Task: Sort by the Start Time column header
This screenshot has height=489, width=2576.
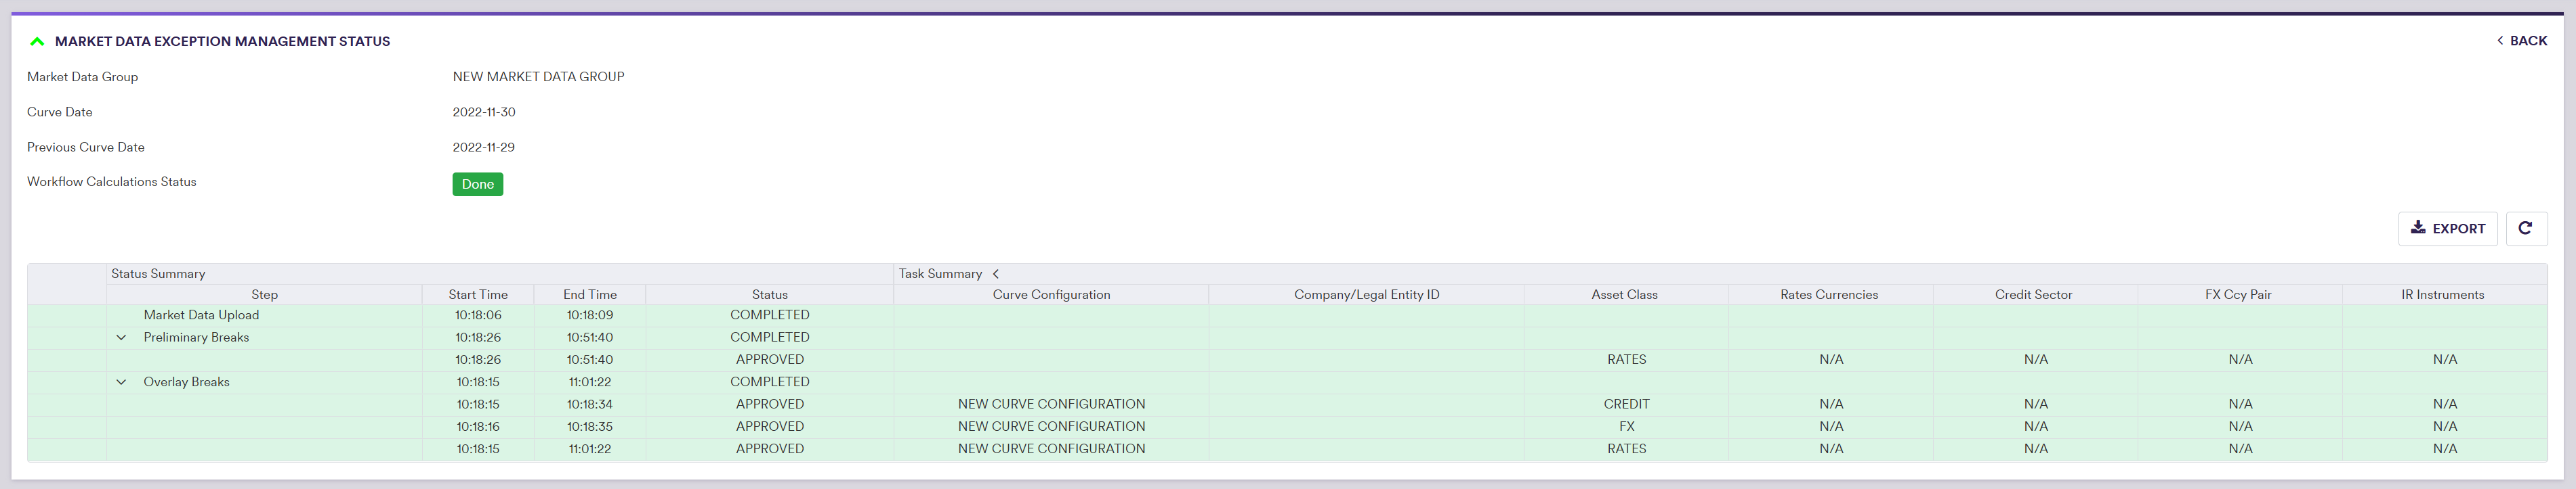Action: (477, 294)
